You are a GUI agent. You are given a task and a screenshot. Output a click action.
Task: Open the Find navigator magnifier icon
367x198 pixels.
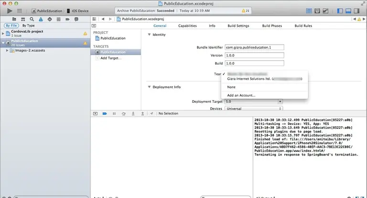(x=32, y=19)
